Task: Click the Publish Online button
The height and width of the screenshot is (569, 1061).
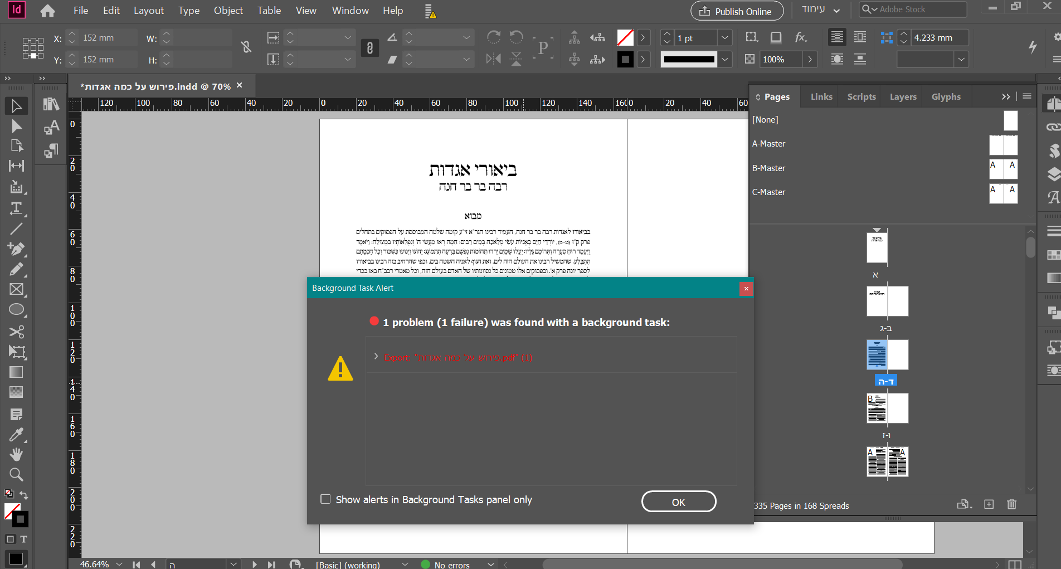Action: click(x=737, y=11)
